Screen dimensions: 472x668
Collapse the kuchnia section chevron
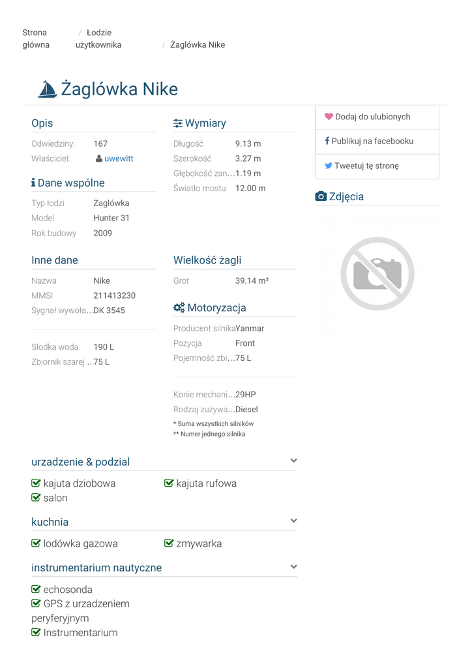(293, 521)
